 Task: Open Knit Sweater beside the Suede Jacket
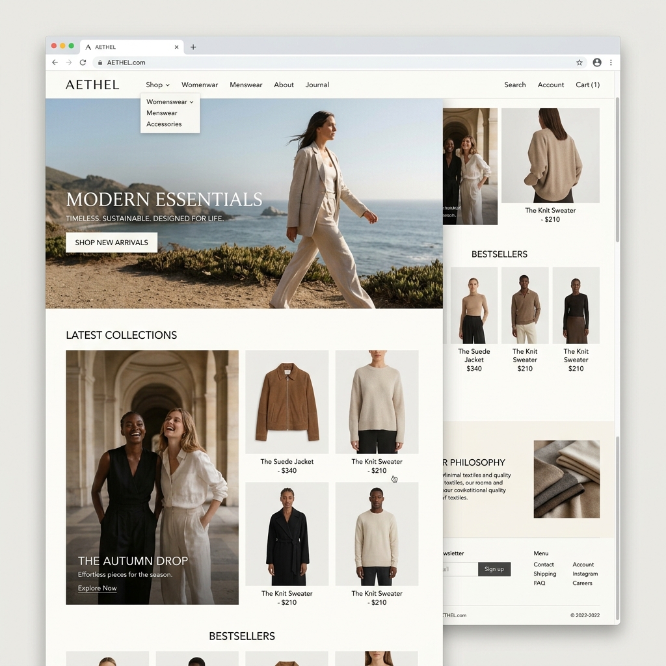[x=377, y=402]
